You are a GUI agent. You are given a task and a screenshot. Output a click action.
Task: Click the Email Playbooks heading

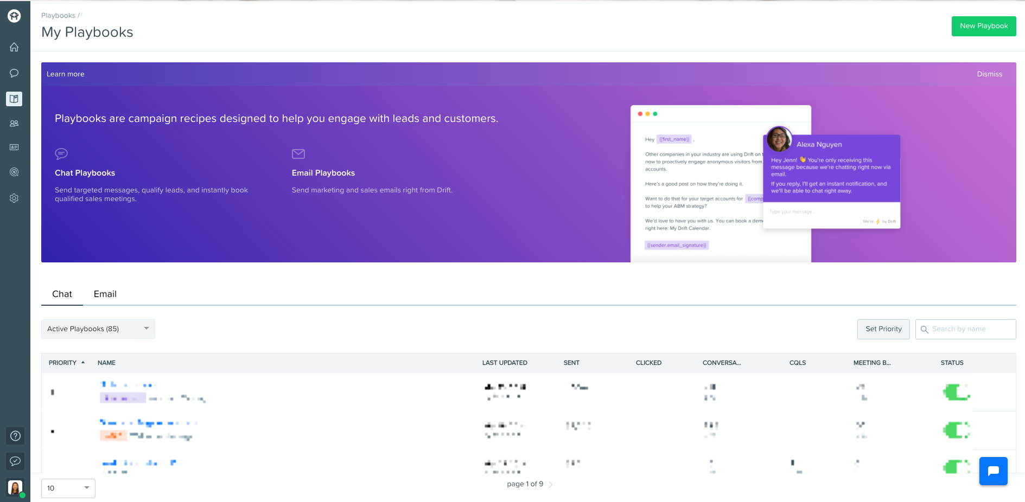click(x=323, y=173)
